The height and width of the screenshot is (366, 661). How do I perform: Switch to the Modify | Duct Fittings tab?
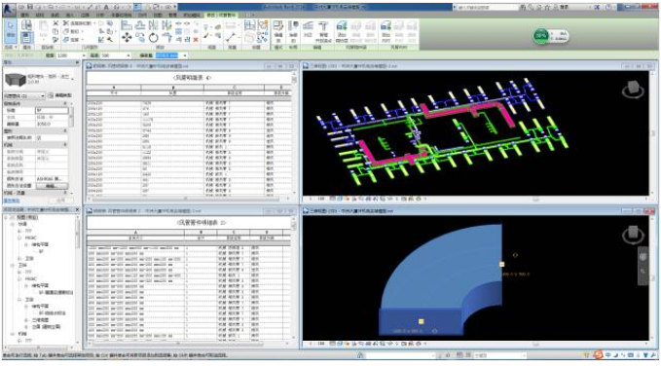221,16
